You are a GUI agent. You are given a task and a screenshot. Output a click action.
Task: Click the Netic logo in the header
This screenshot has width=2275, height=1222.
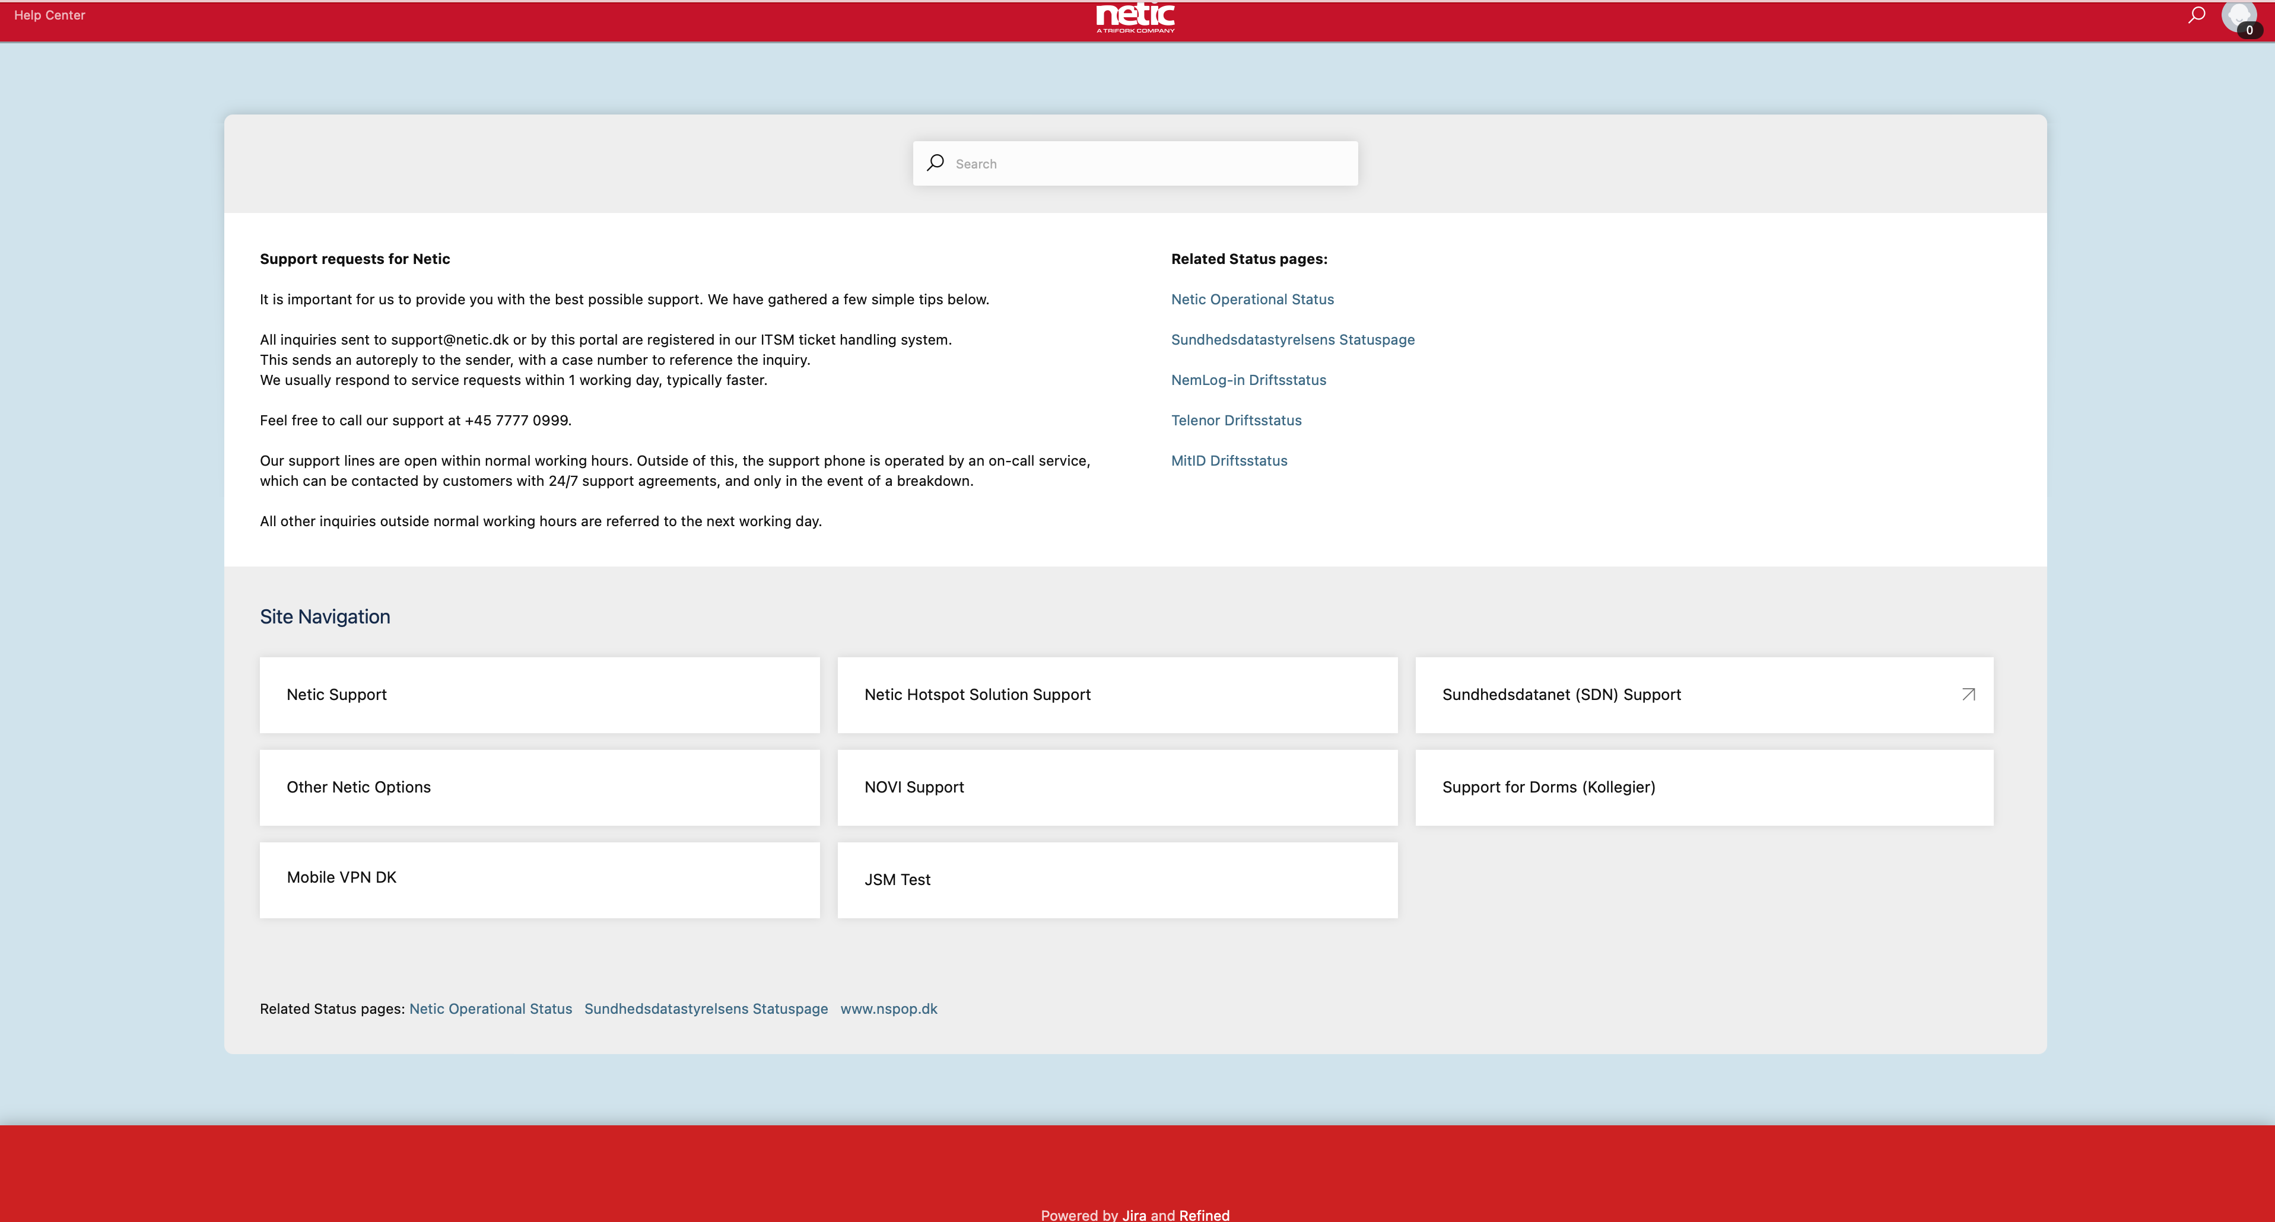point(1135,18)
